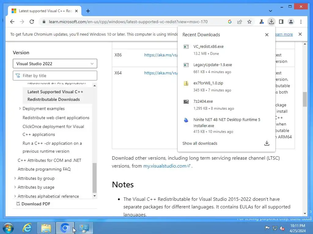Click the forward navigation arrow
Image resolution: width=313 pixels, height=234 pixels.
22,22
